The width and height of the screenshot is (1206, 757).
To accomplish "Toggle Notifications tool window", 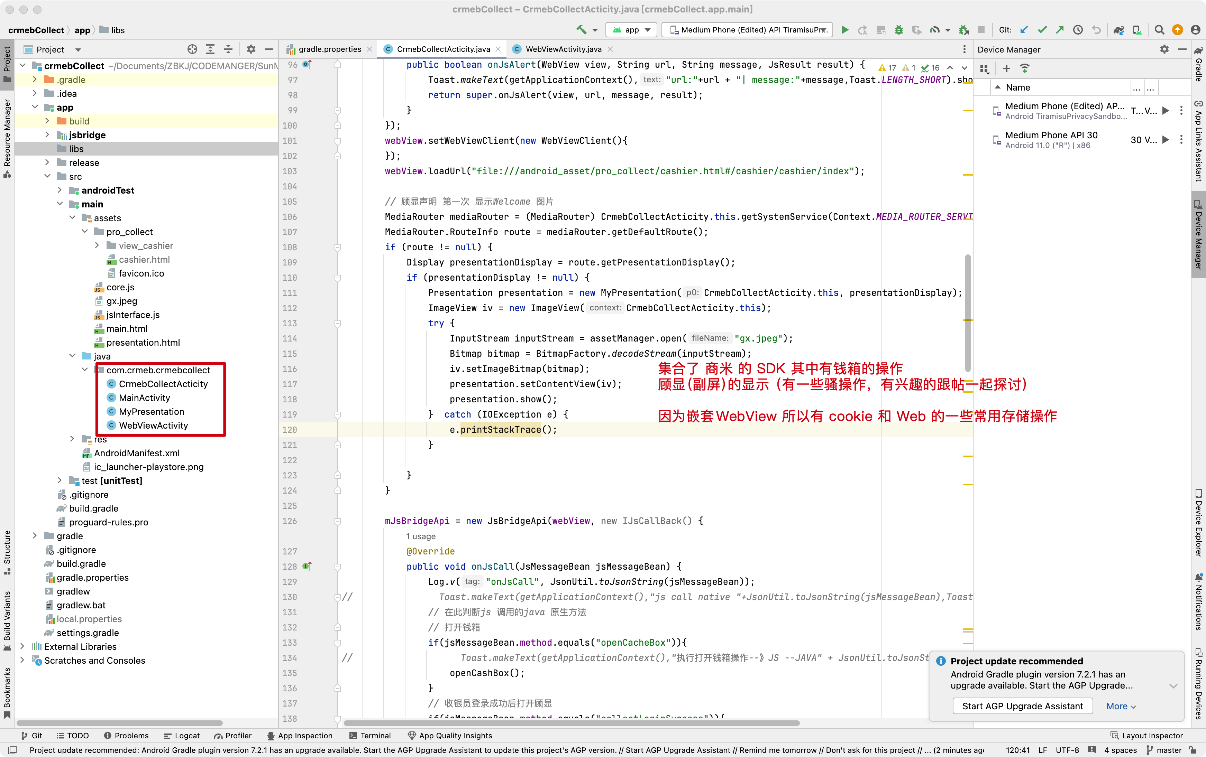I will (1198, 602).
